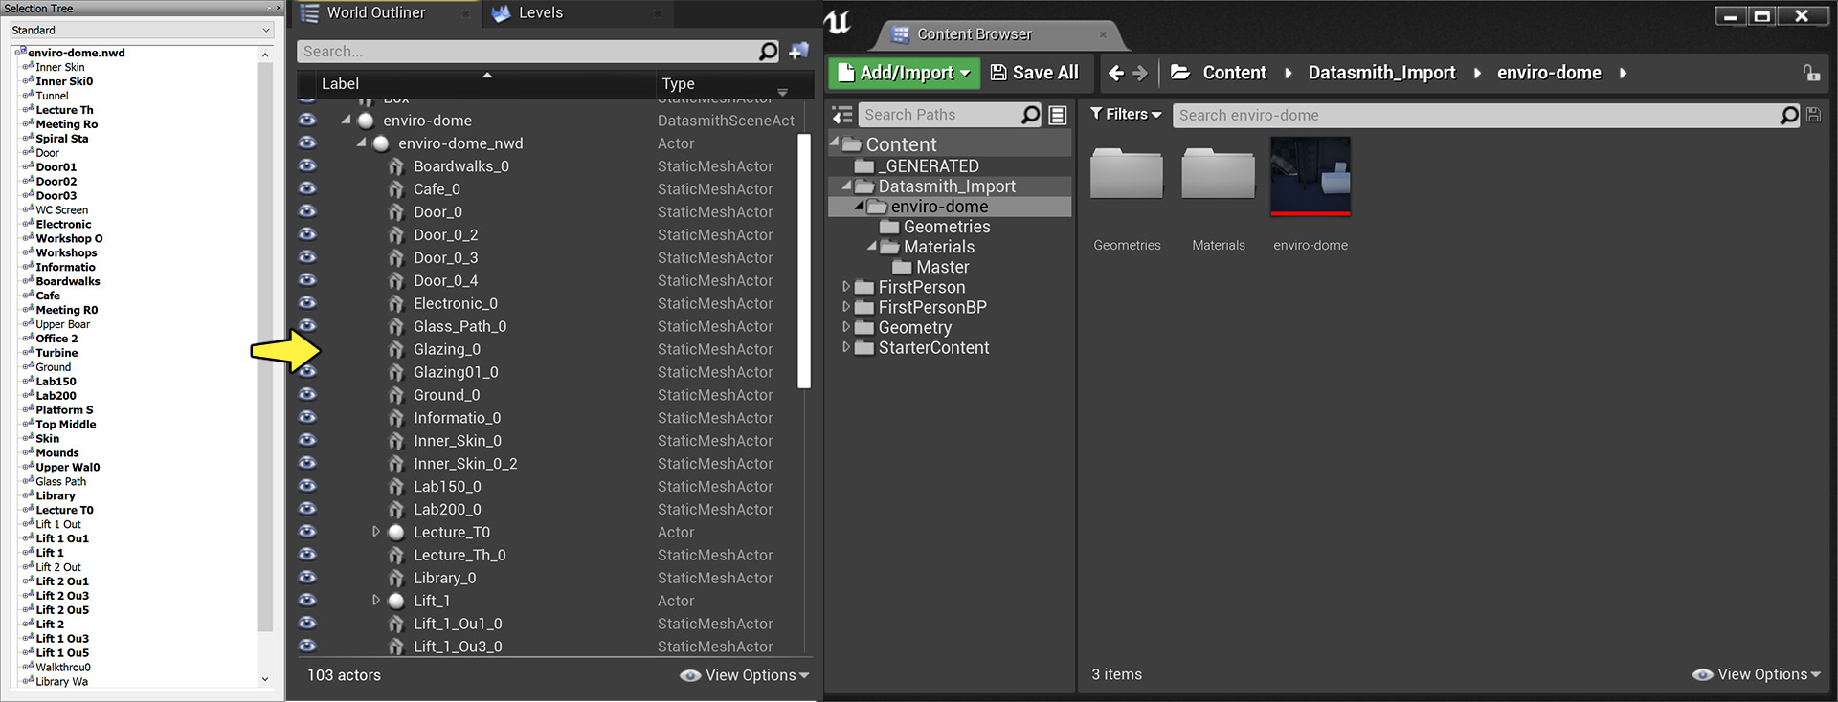Select Glazing_0 static mesh actor
This screenshot has width=1838, height=702.
tap(446, 349)
